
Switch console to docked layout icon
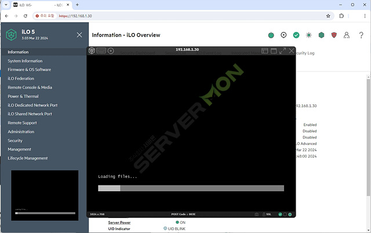point(264,50)
